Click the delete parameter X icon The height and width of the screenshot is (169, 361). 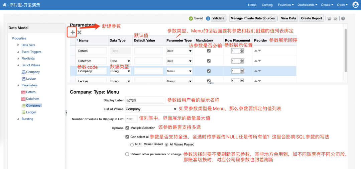click(x=80, y=32)
